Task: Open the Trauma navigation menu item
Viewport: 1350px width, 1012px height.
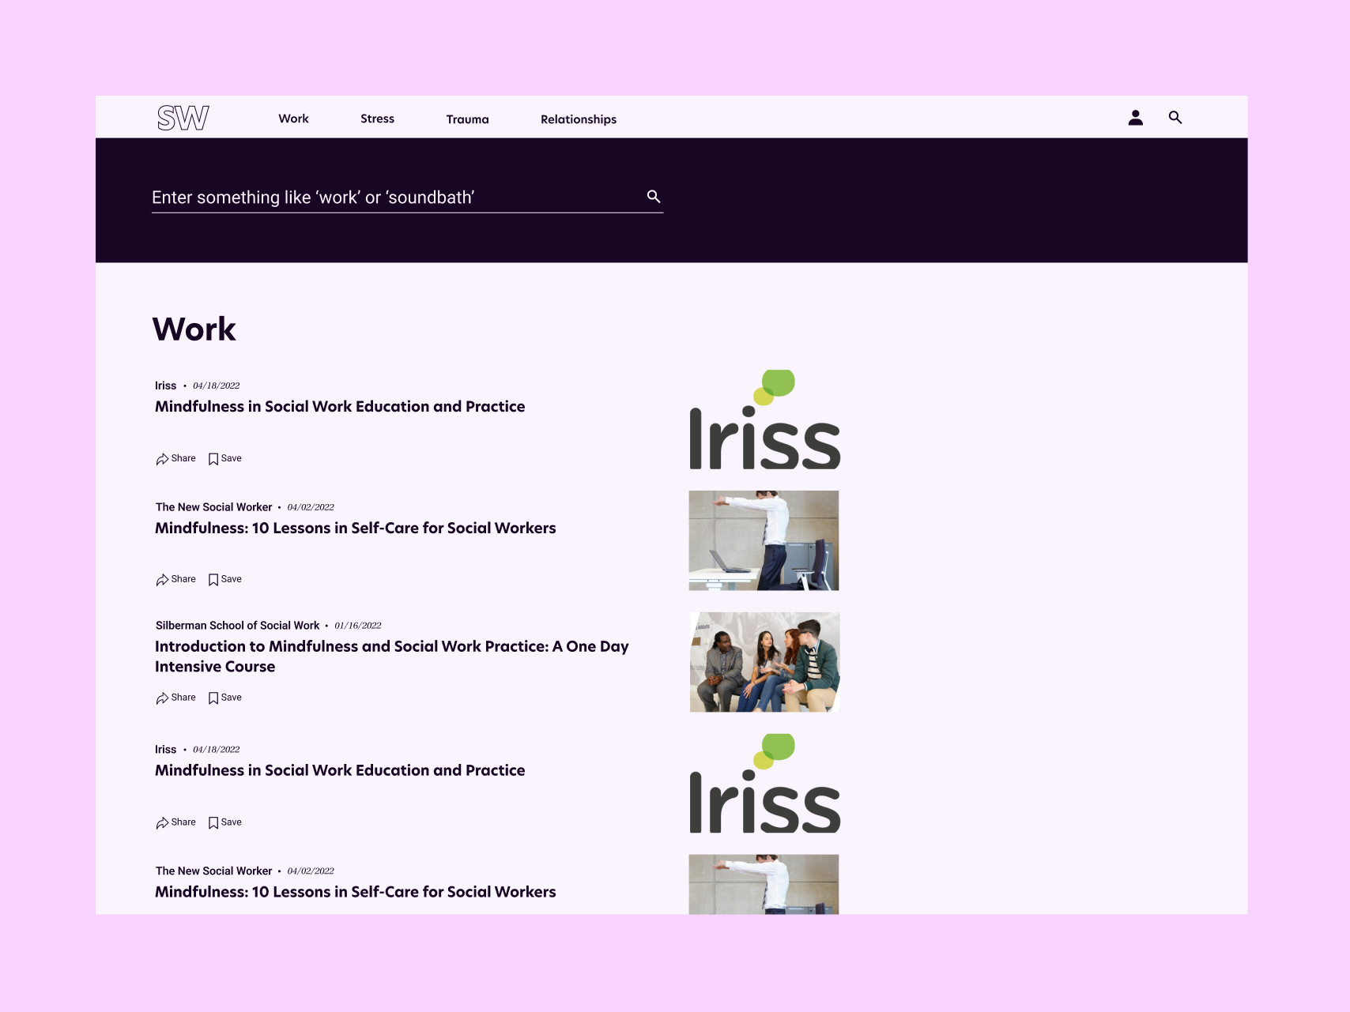Action: (x=467, y=119)
